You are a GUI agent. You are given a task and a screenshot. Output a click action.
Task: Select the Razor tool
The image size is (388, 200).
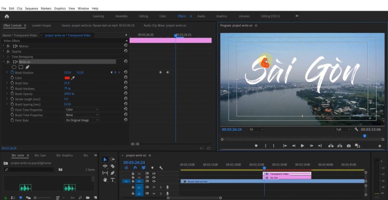pos(113,166)
